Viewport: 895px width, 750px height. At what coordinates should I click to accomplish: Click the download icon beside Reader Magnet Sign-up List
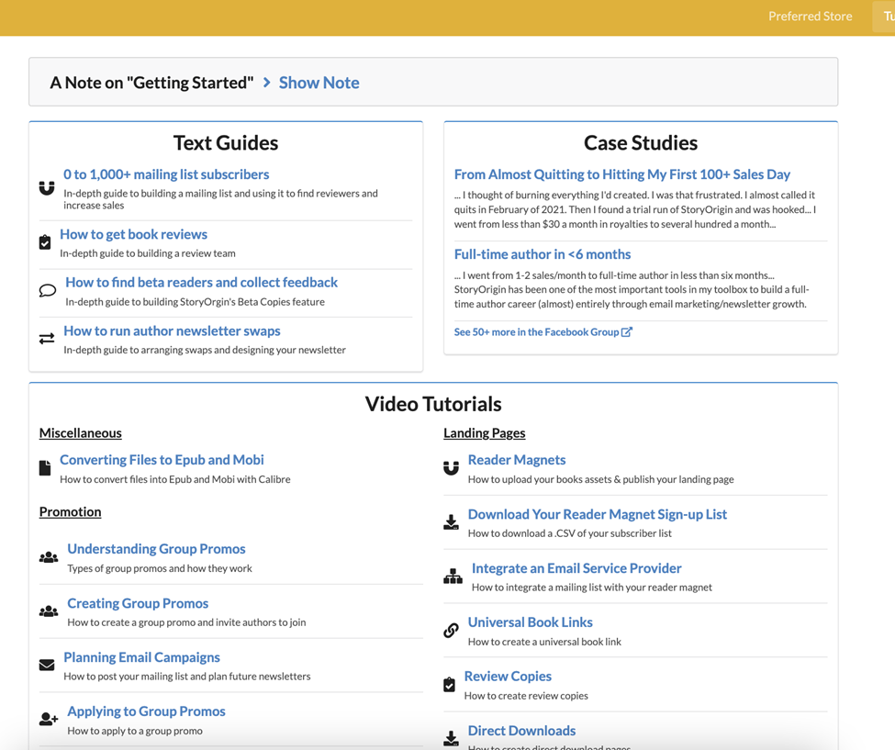click(x=451, y=521)
